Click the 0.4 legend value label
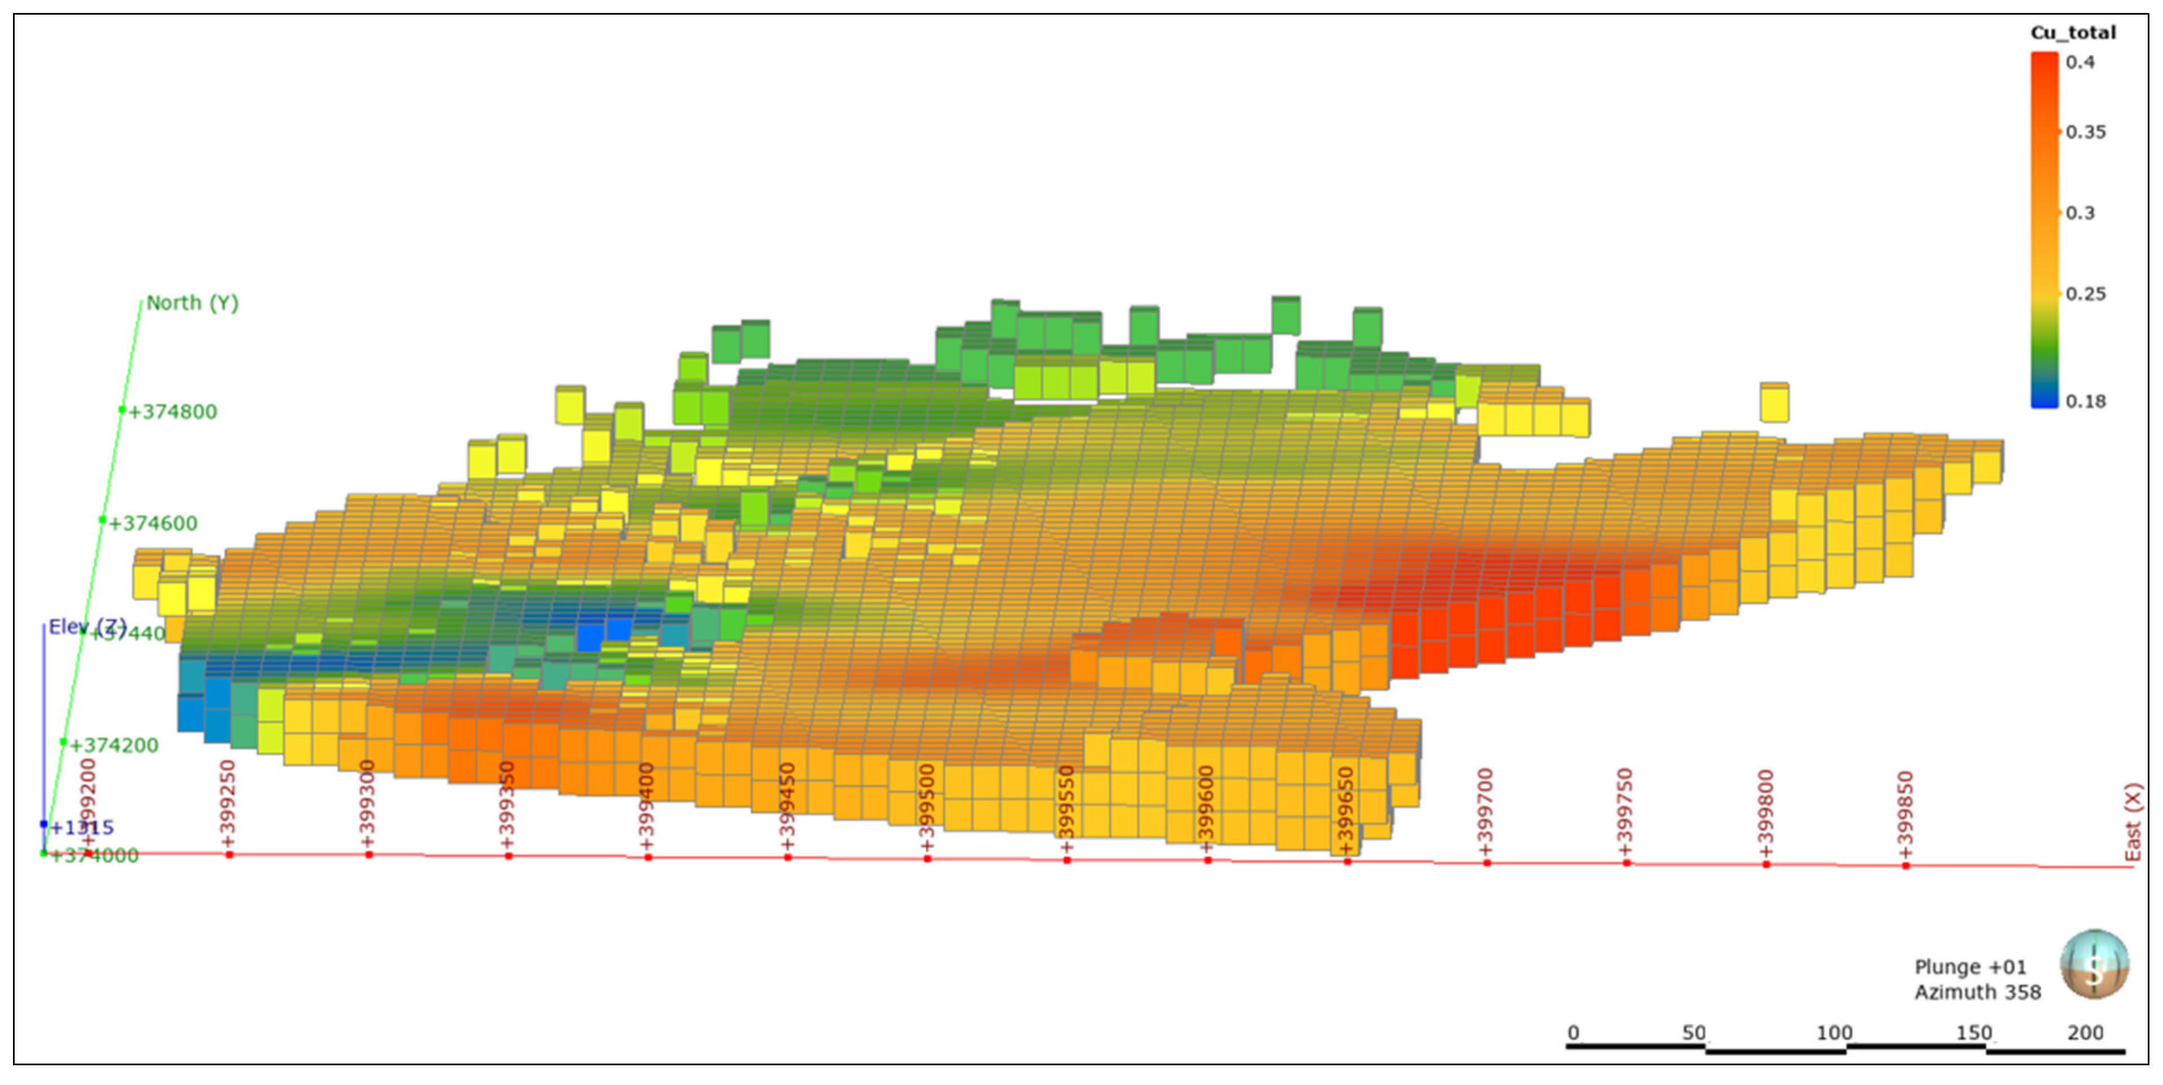2163x1085 pixels. 2080,62
